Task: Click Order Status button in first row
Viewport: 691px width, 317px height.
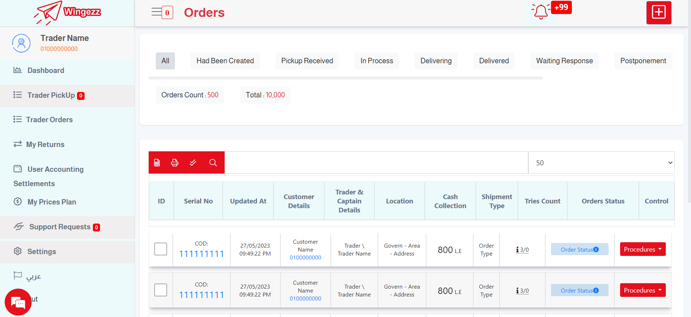Action: pos(579,249)
